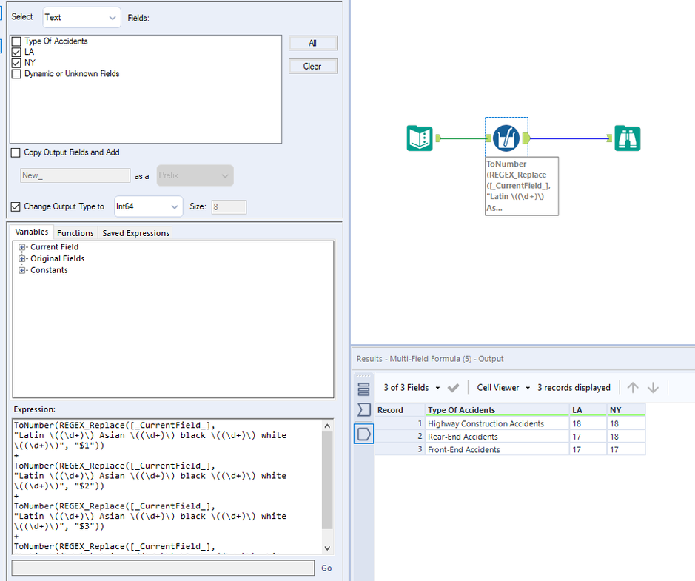
Task: Click the 3 records displayed label
Action: [x=574, y=388]
